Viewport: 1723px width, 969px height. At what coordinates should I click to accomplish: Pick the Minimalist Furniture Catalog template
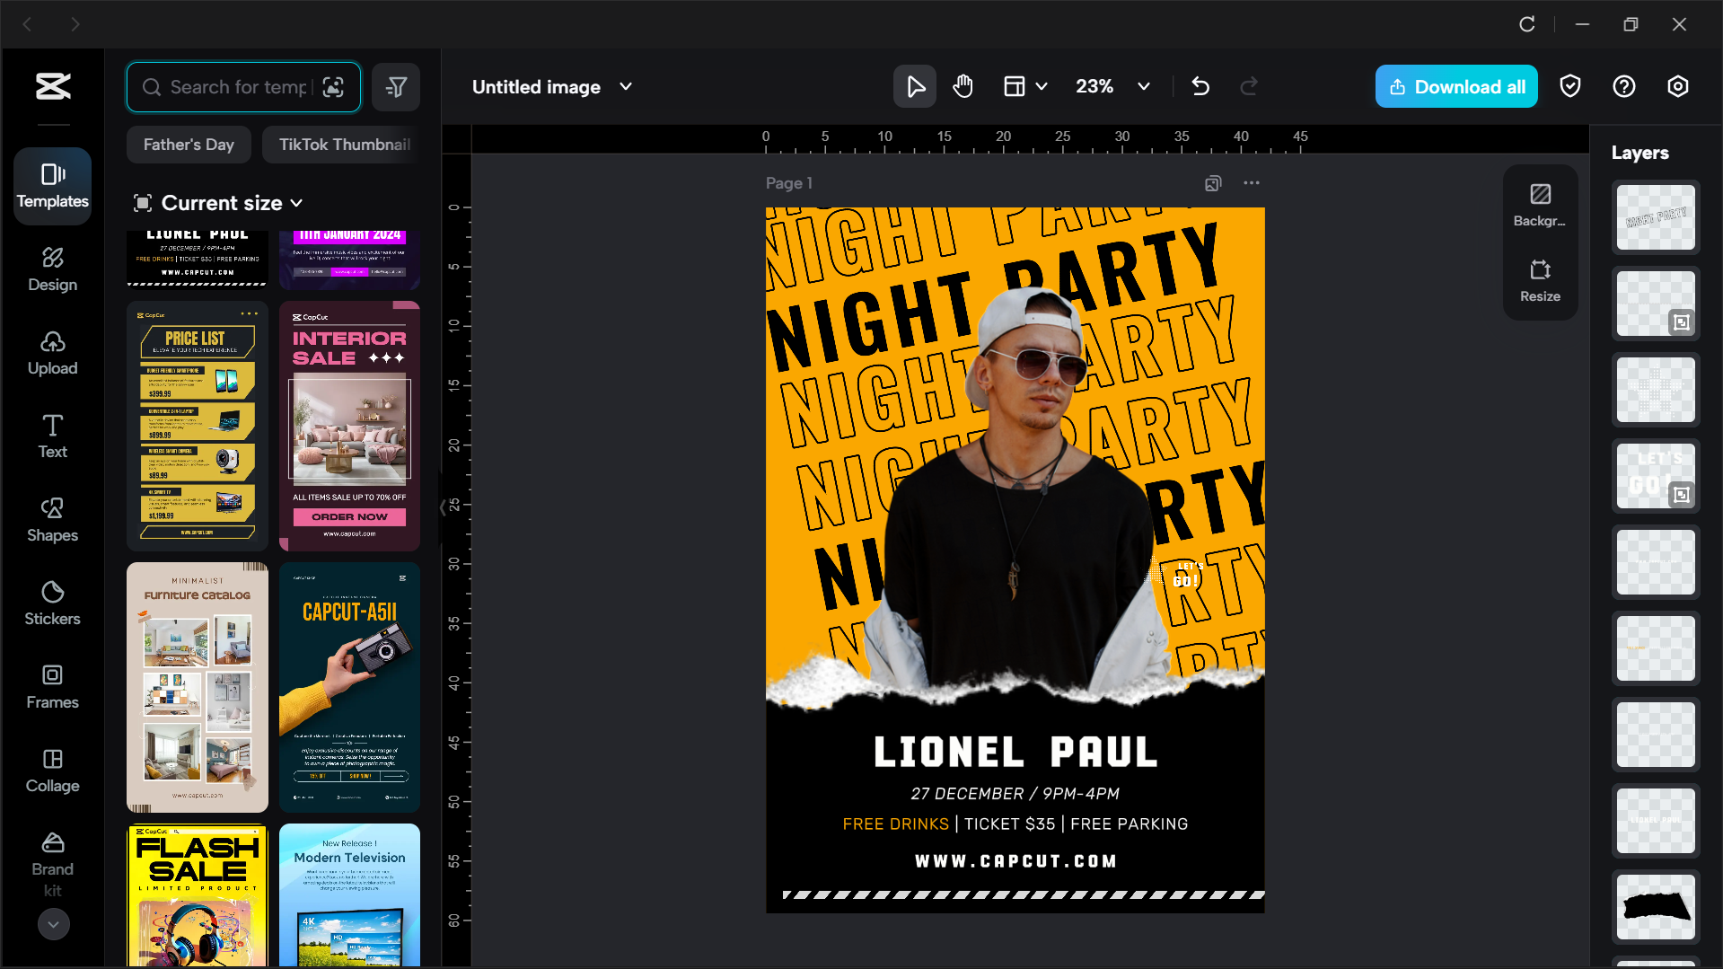[198, 687]
